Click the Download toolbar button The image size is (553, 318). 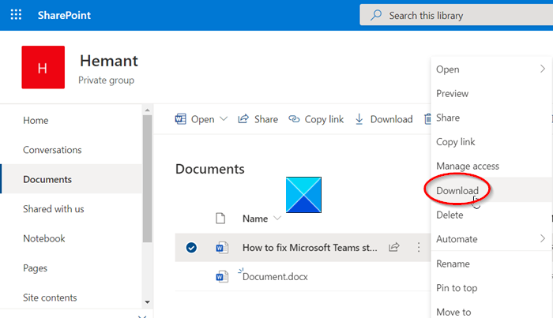383,119
